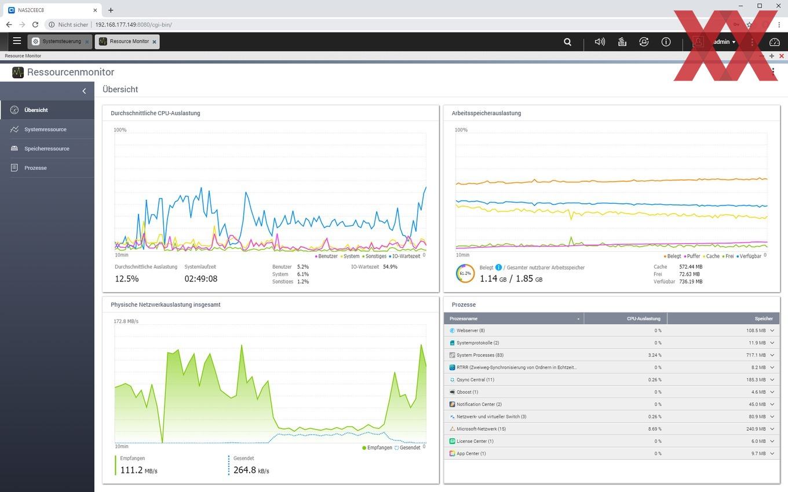Click the Webserver process icon
The width and height of the screenshot is (788, 492).
(453, 331)
